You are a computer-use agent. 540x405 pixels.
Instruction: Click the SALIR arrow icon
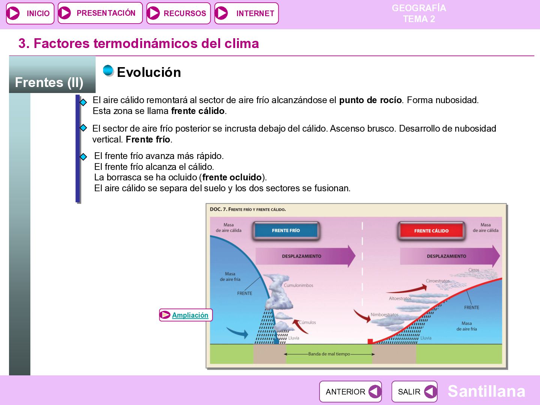[430, 391]
